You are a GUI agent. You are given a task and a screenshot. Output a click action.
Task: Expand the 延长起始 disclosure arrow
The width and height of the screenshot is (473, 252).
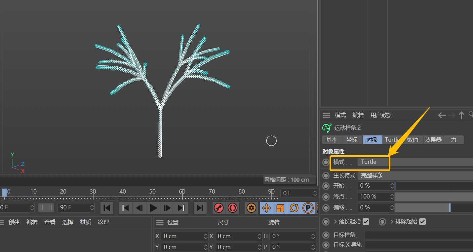coord(335,222)
